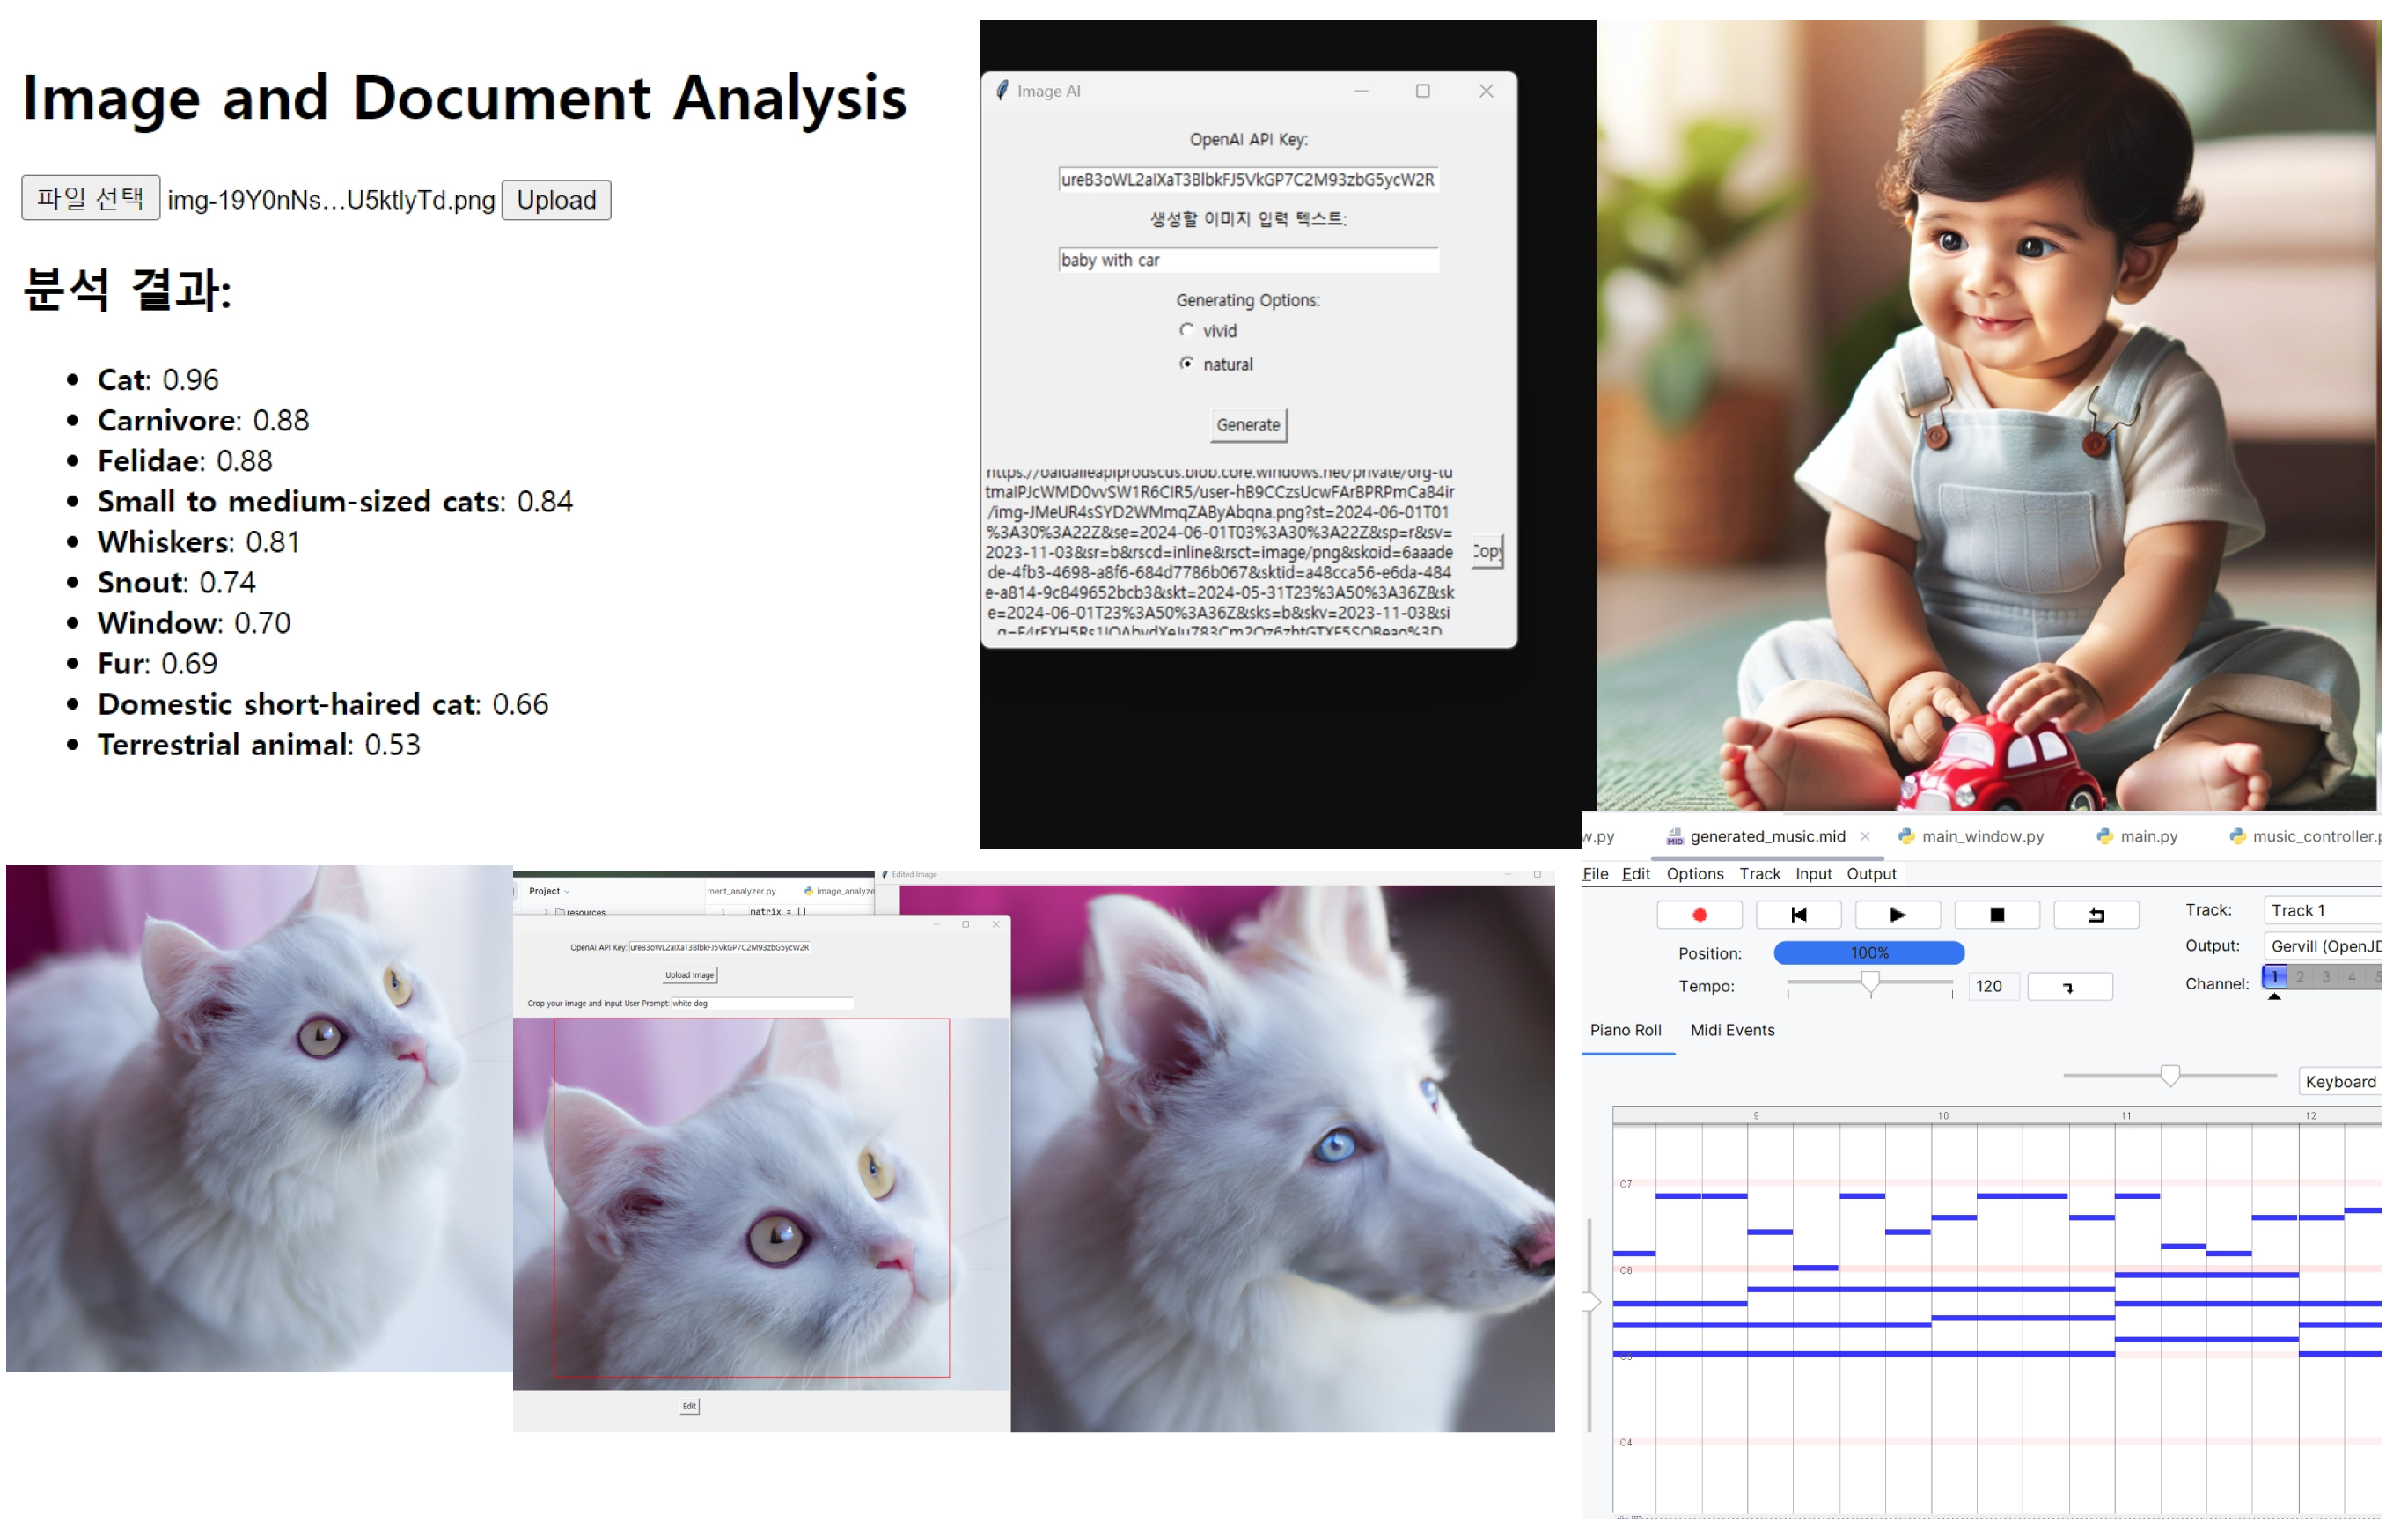Open the Output Gervill dropdown
Viewport: 2408px width, 1537px height.
coord(2323,946)
